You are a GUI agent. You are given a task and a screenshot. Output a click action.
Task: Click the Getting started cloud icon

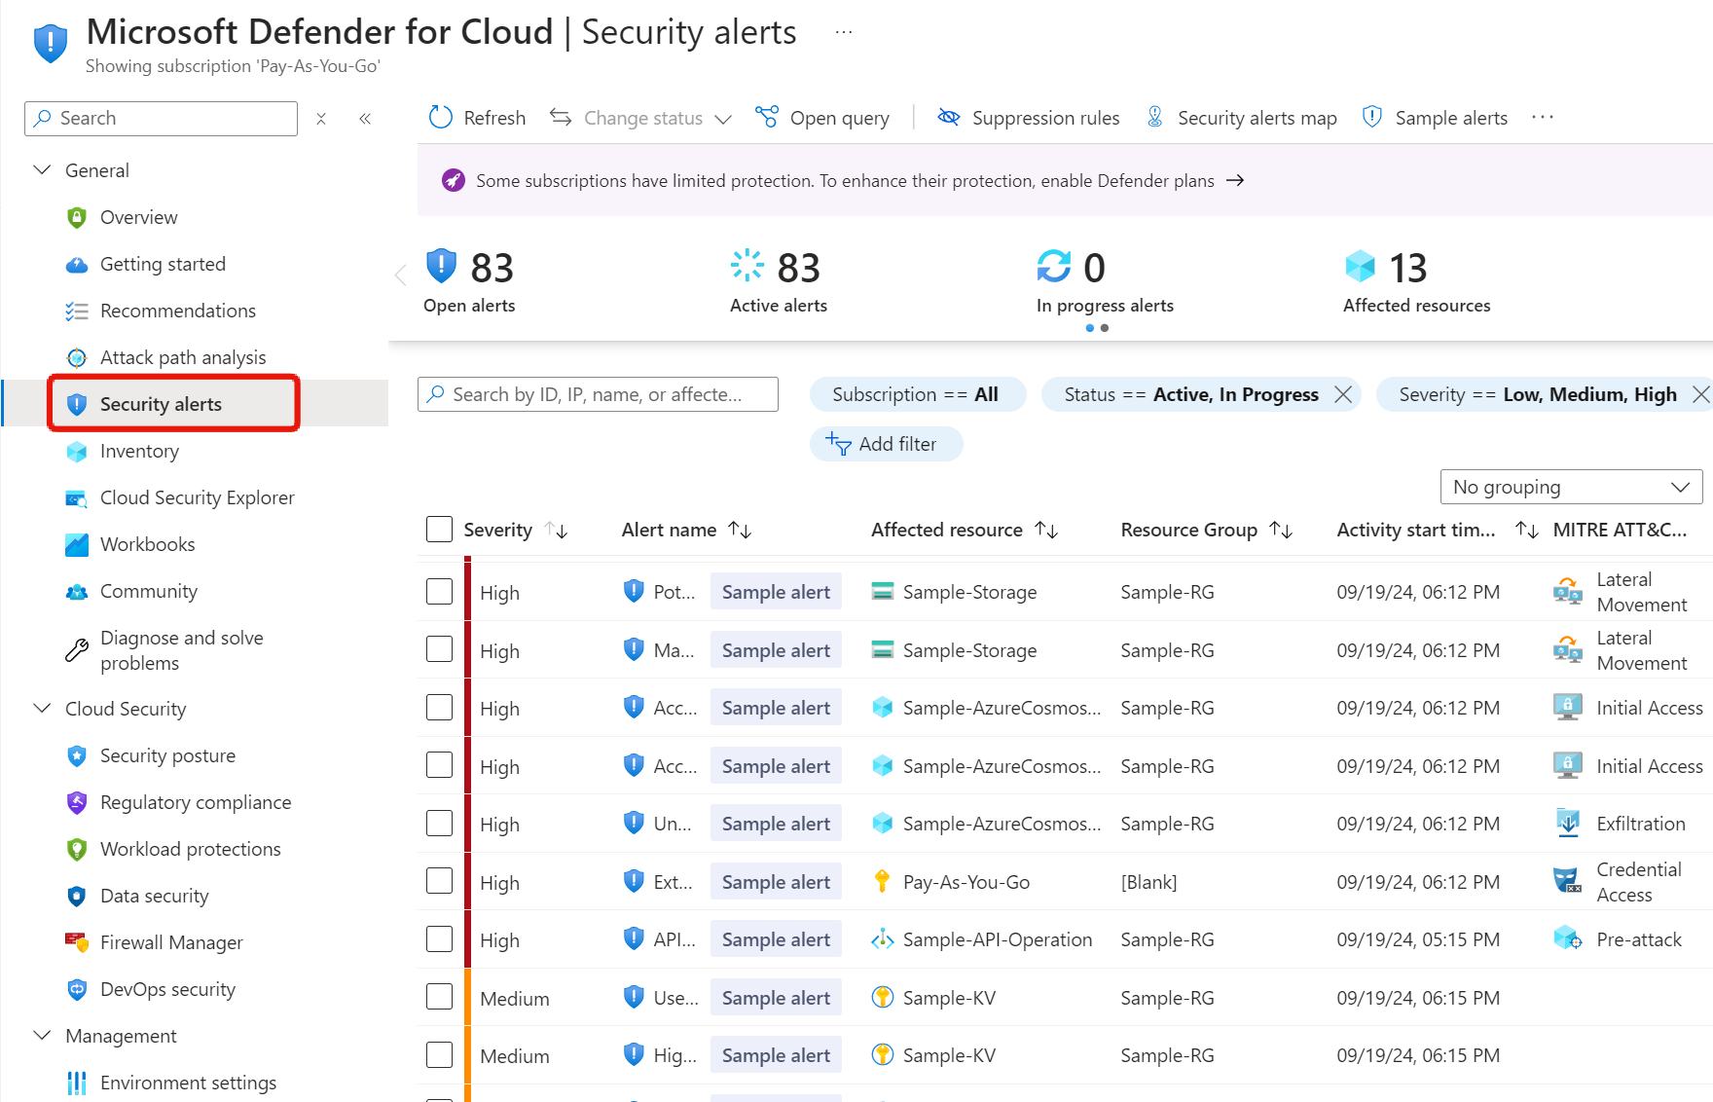coord(77,264)
